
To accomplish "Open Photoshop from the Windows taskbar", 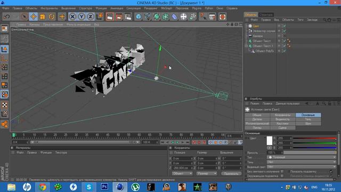I will 104,187.
